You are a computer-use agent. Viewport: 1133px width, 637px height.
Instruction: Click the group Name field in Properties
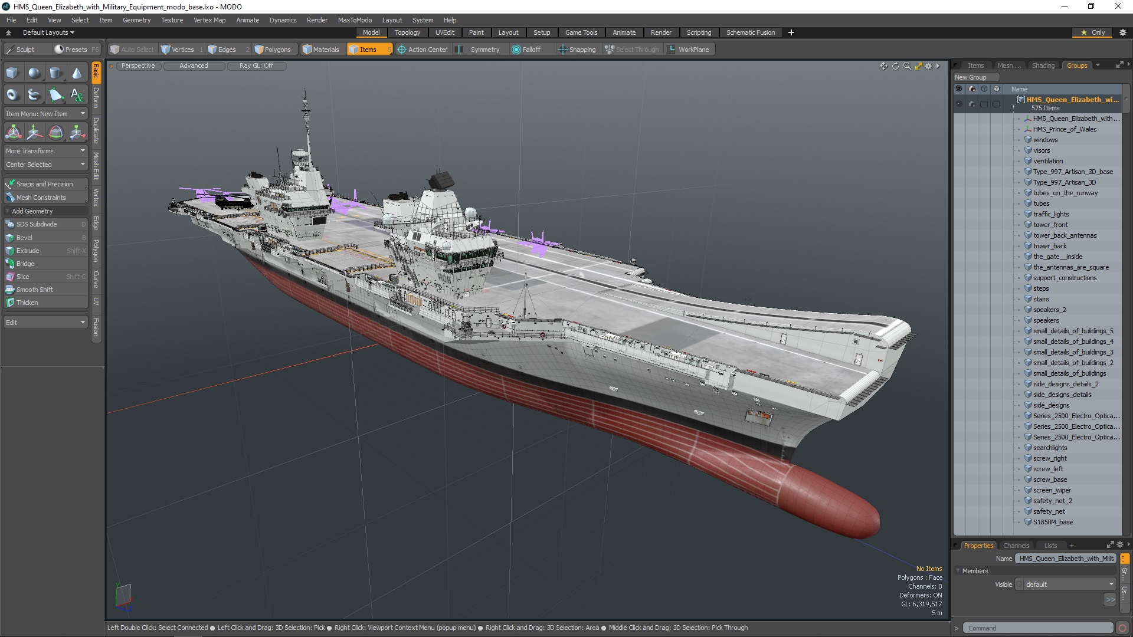(1066, 559)
